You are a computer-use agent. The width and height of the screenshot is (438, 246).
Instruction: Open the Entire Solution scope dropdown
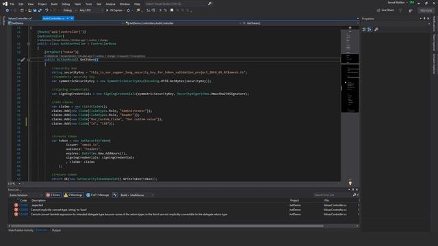pos(26,195)
